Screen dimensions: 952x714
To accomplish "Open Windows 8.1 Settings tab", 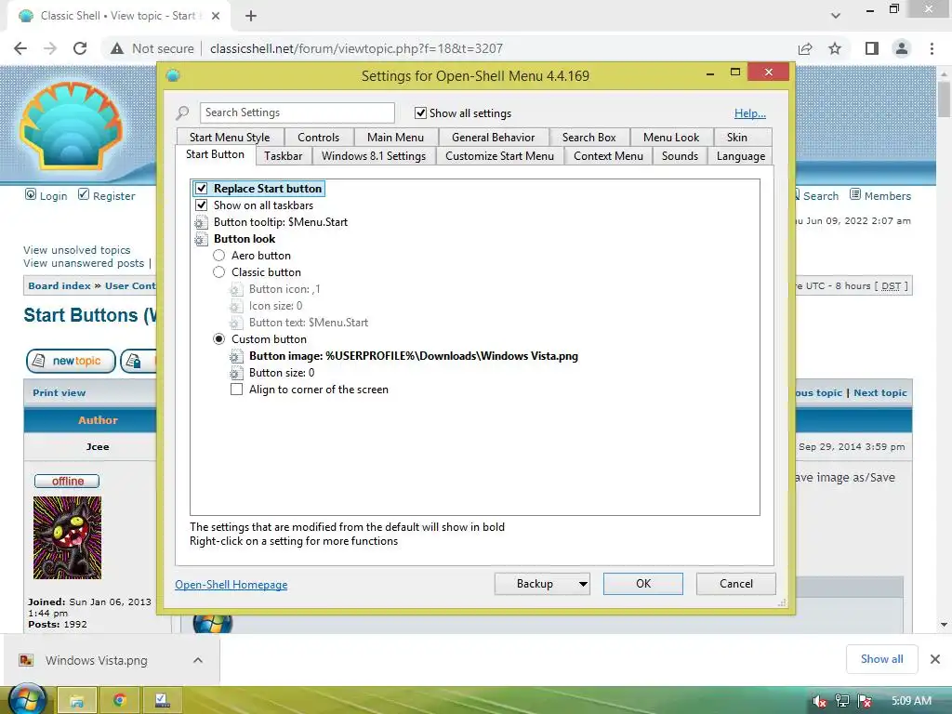I will click(374, 156).
